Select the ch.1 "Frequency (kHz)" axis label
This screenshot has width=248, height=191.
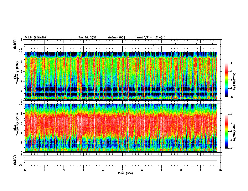(17, 72)
